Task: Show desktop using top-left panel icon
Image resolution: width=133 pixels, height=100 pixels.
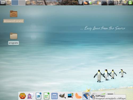Action: tap(3, 3)
